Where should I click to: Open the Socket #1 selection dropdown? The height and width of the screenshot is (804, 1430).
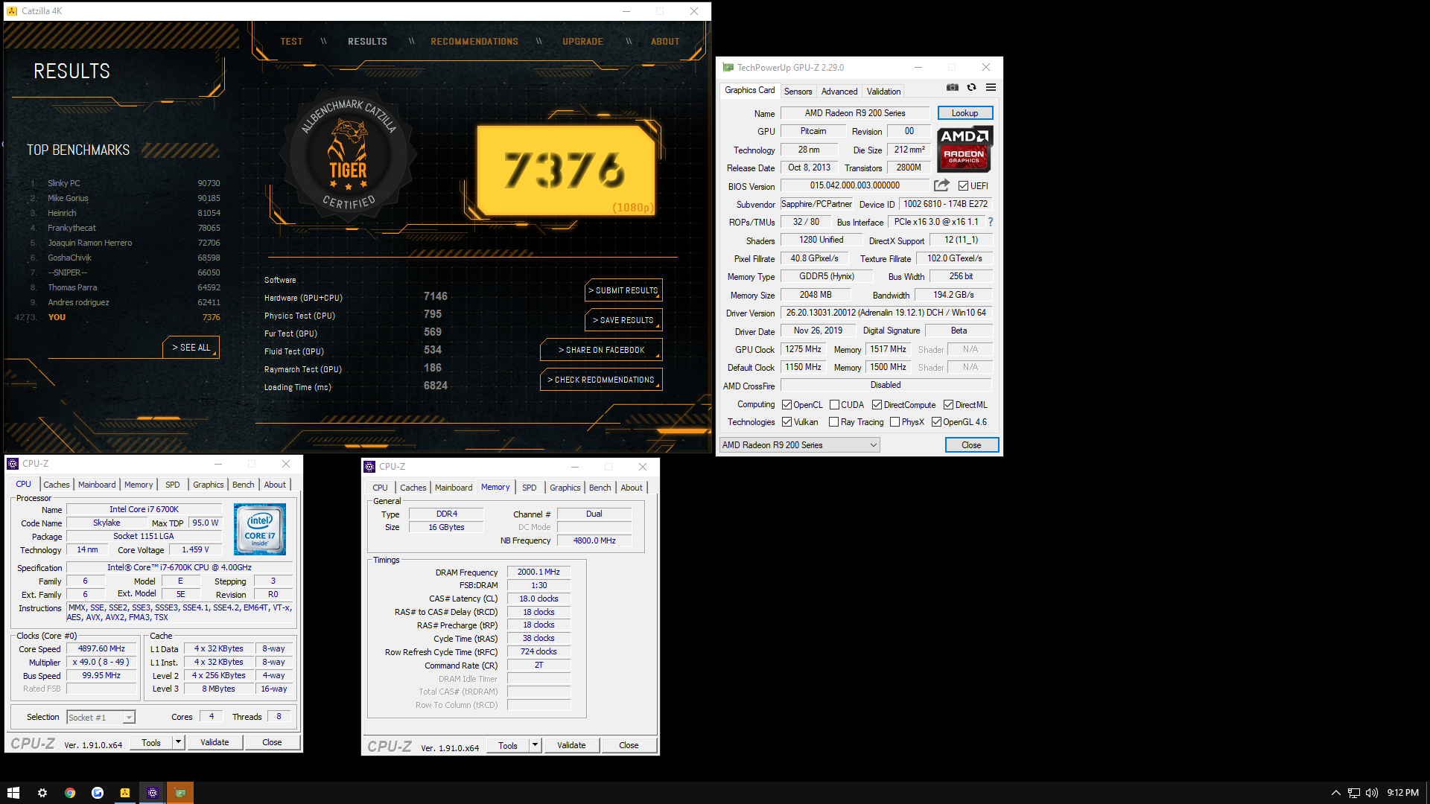[101, 718]
